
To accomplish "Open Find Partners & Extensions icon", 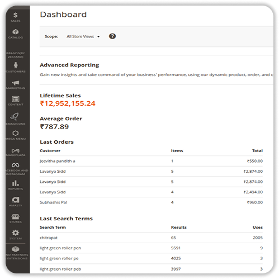I will [16, 249].
